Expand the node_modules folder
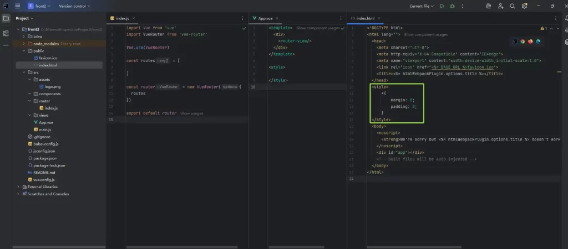 (23, 43)
